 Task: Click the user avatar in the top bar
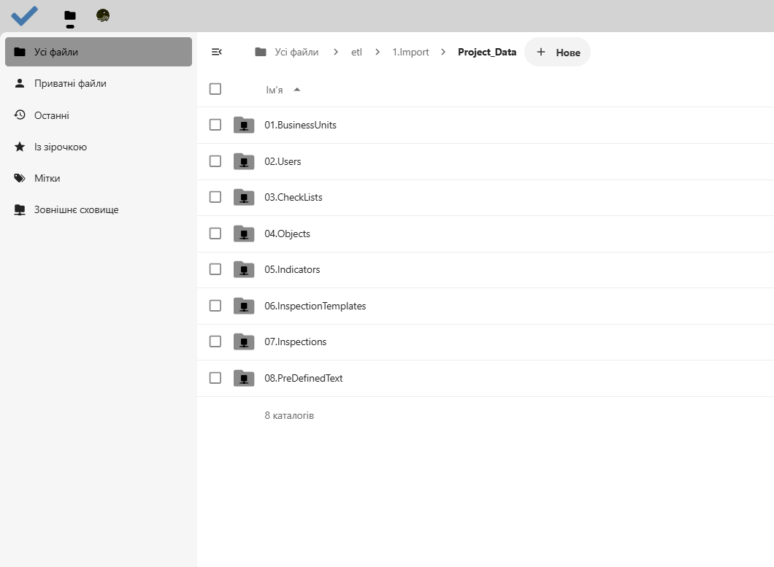point(102,15)
